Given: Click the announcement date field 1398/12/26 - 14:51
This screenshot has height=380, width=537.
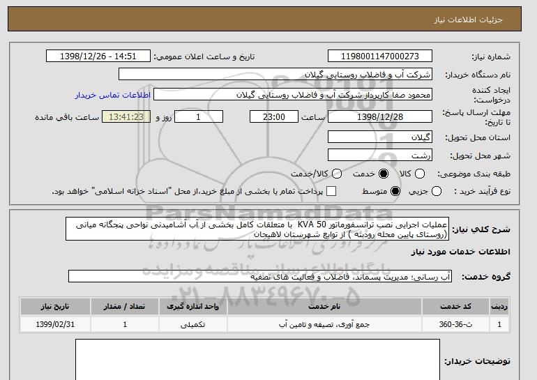Looking at the screenshot, I should pos(98,56).
